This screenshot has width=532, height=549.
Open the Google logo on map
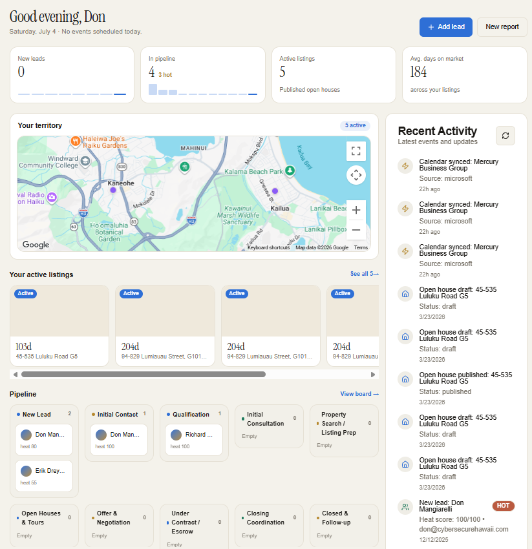tap(36, 244)
